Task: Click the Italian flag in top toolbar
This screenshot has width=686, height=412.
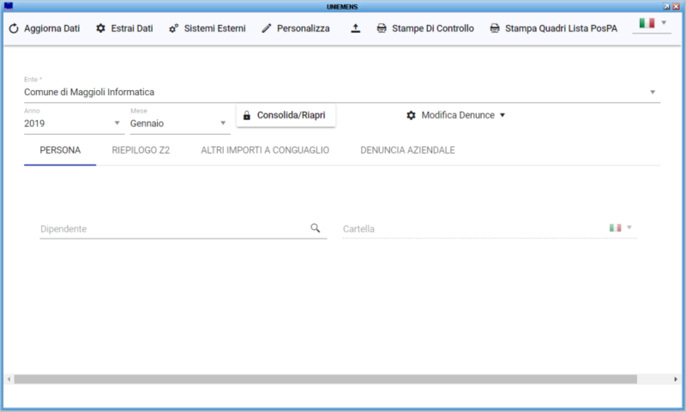Action: [x=647, y=23]
